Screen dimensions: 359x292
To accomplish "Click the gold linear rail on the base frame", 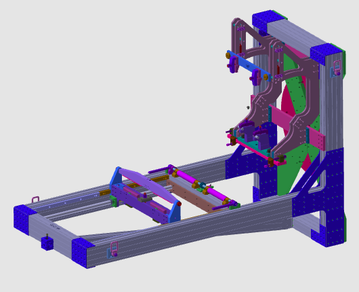I will pyautogui.click(x=135, y=185).
